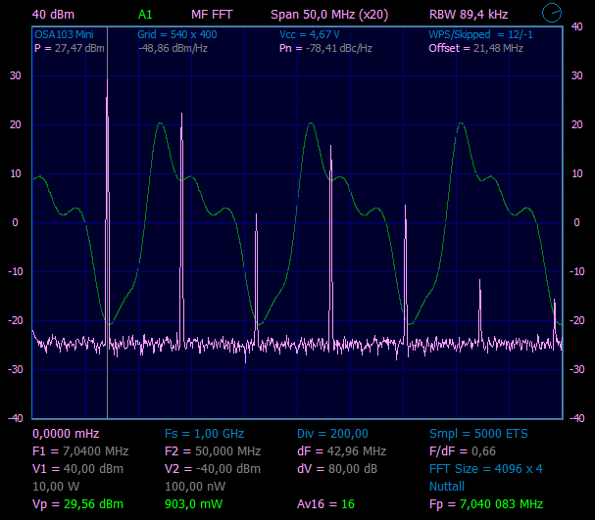Click the Fp peak frequency readout

[485, 503]
